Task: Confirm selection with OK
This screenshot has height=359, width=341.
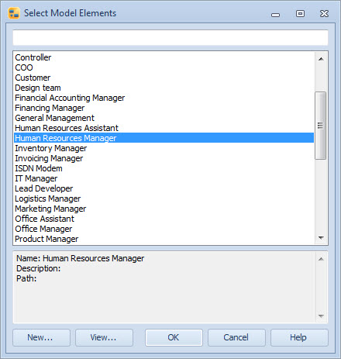Action: (174, 337)
